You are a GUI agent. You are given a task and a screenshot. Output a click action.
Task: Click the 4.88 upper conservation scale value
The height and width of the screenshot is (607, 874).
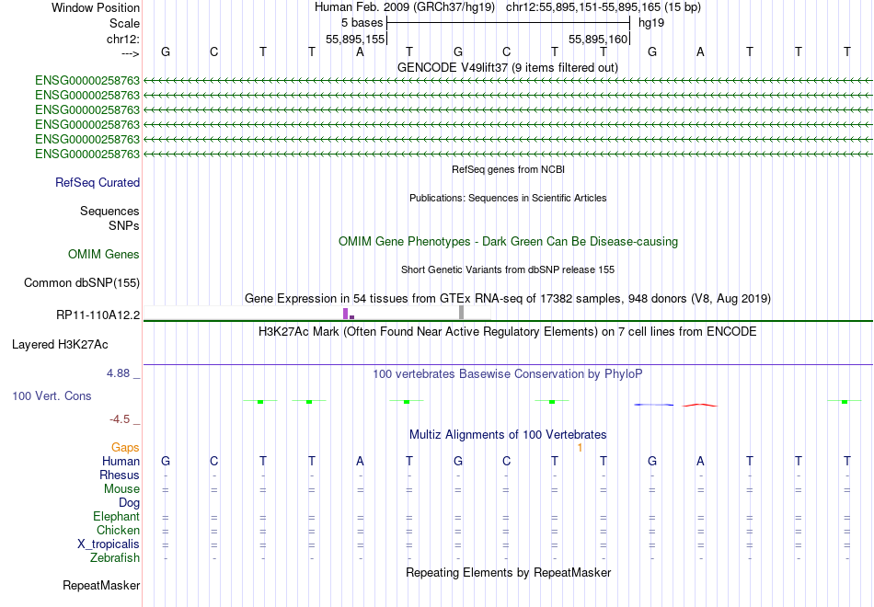pos(118,373)
